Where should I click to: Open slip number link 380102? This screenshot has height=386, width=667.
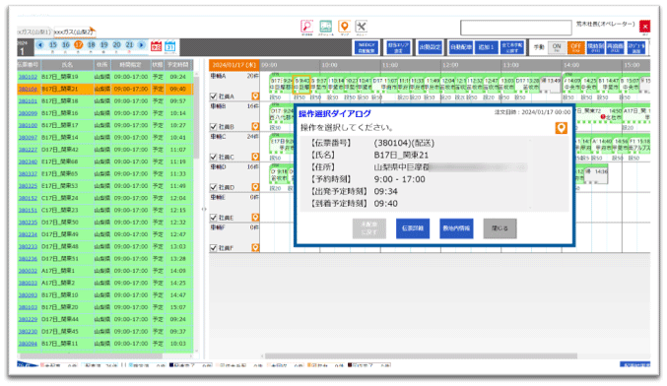[28, 77]
